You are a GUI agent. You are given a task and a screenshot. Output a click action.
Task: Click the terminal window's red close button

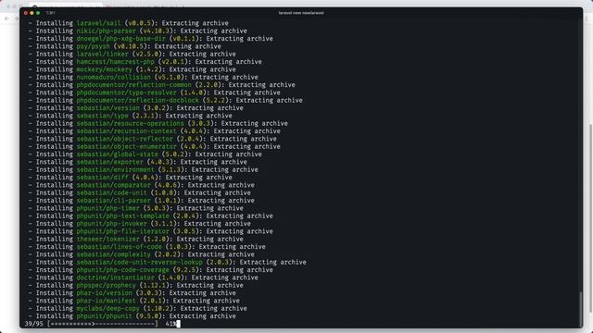tap(26, 13)
